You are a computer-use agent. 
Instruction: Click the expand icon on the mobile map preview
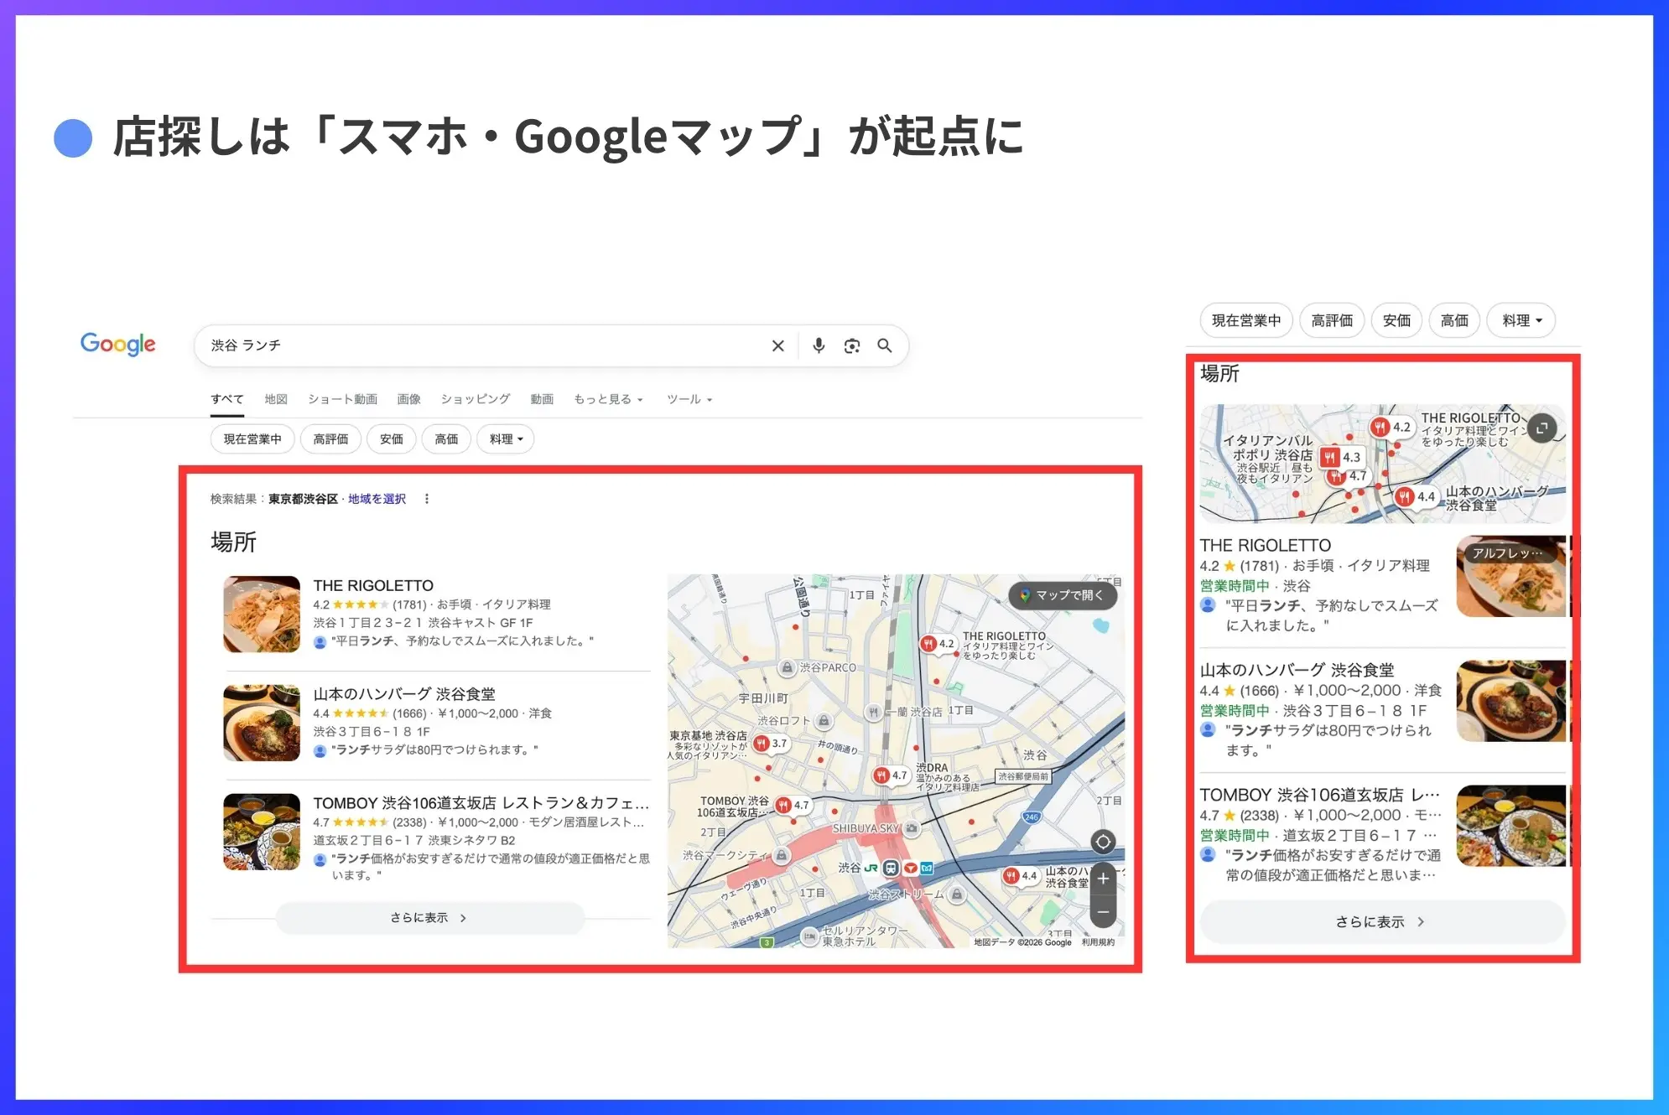point(1542,428)
